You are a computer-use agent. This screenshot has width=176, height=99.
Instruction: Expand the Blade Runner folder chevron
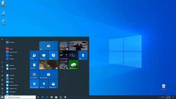coord(27,69)
